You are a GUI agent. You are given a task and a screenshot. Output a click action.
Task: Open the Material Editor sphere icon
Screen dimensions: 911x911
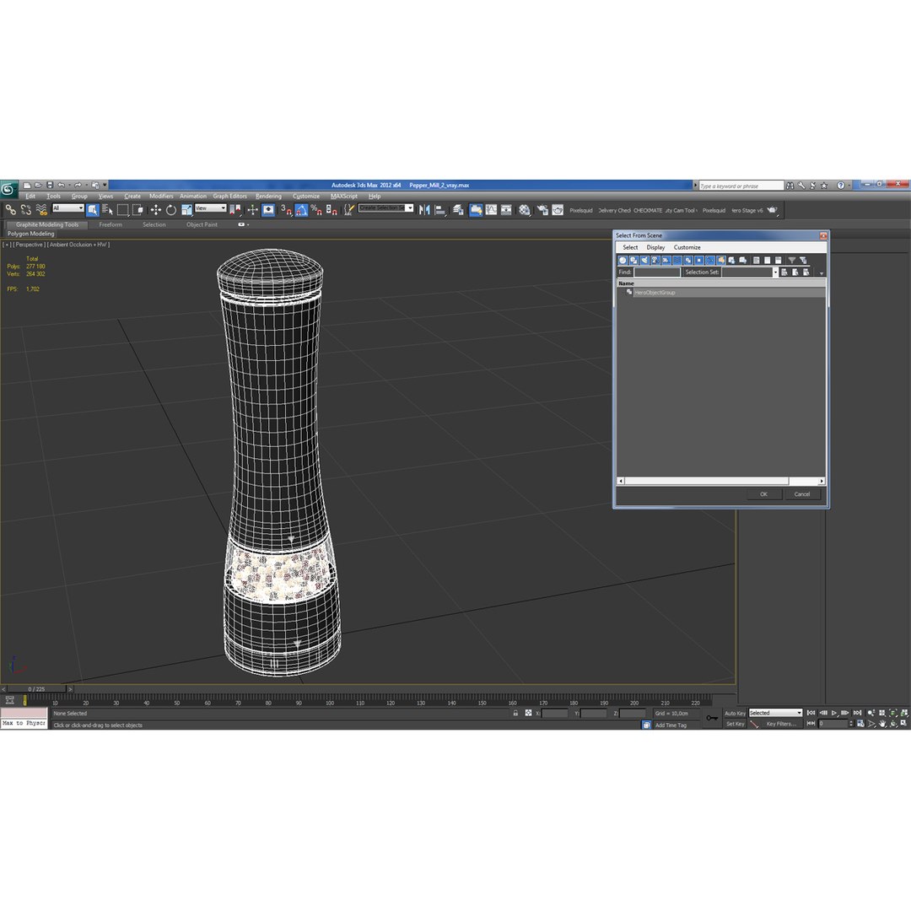tap(525, 210)
